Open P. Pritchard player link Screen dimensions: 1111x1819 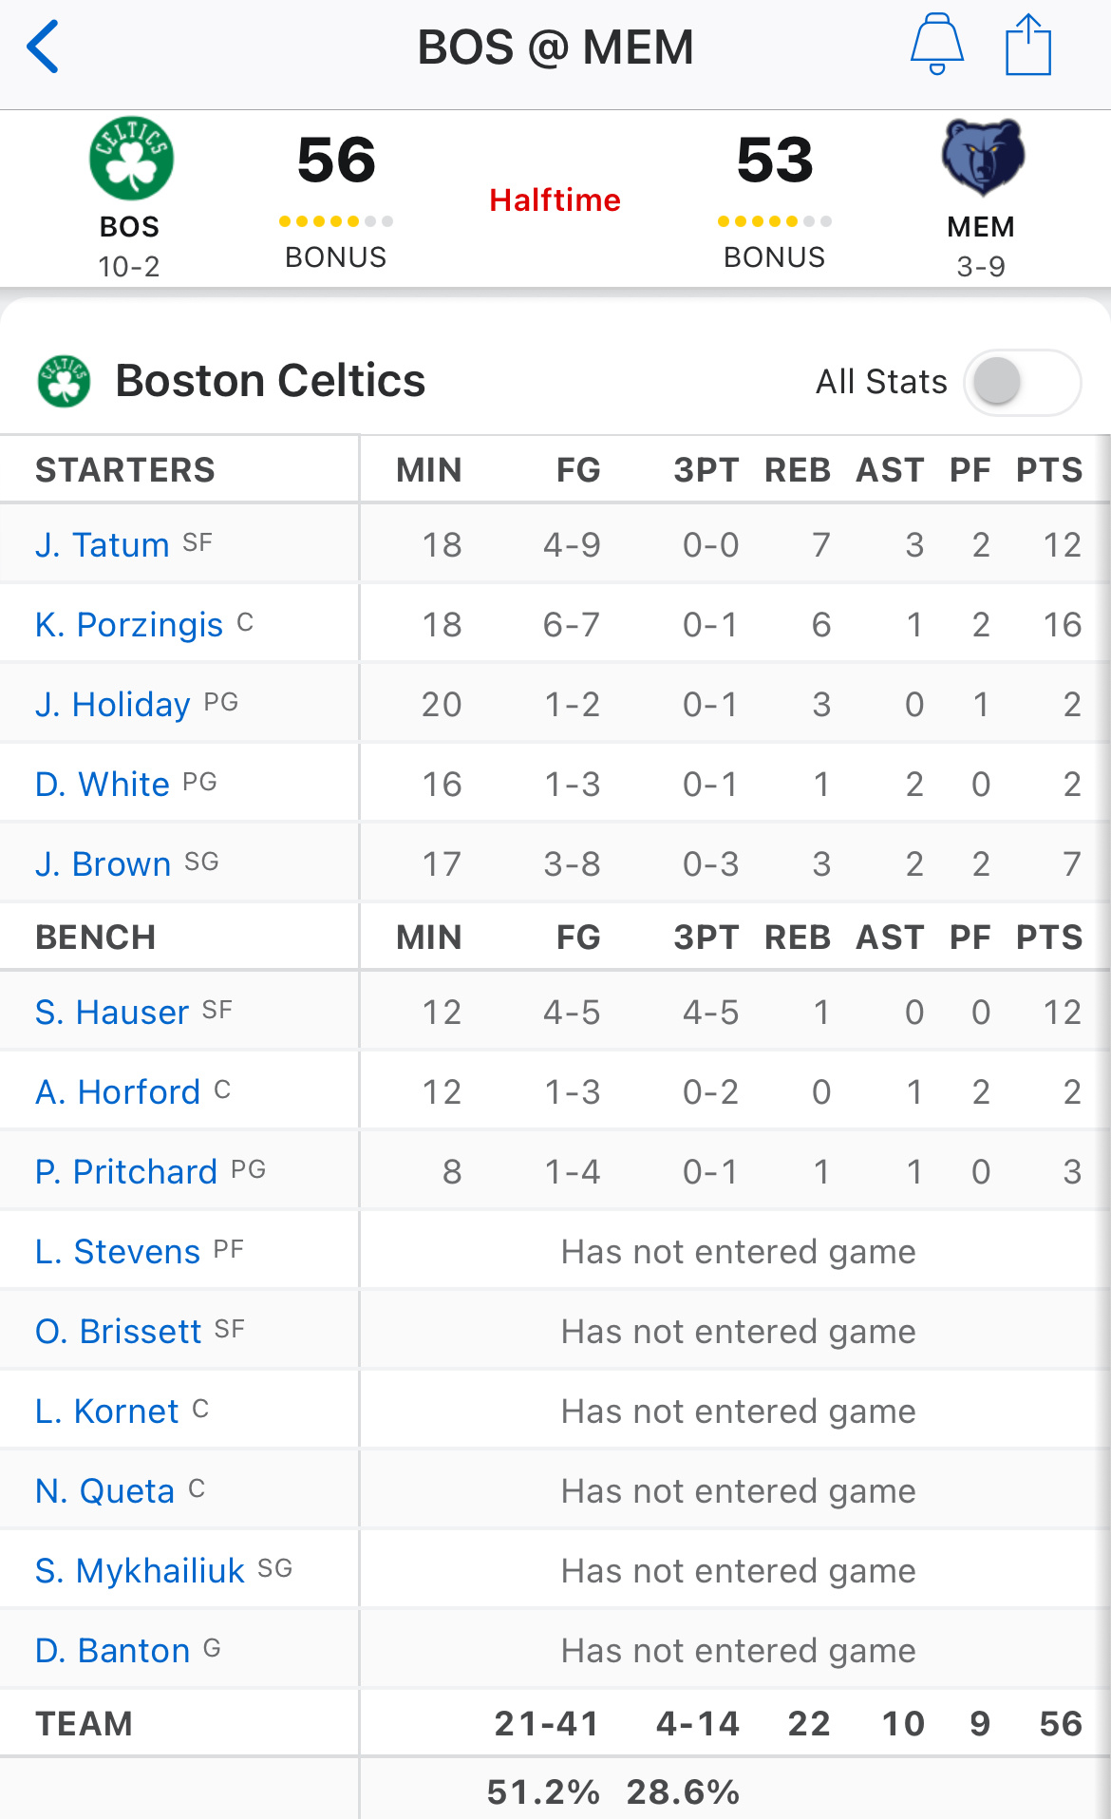(x=126, y=1172)
